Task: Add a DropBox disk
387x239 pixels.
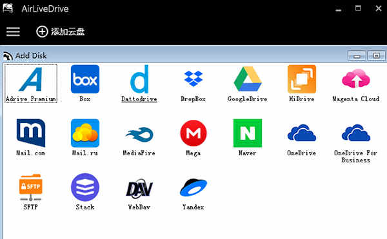Action: 193,79
